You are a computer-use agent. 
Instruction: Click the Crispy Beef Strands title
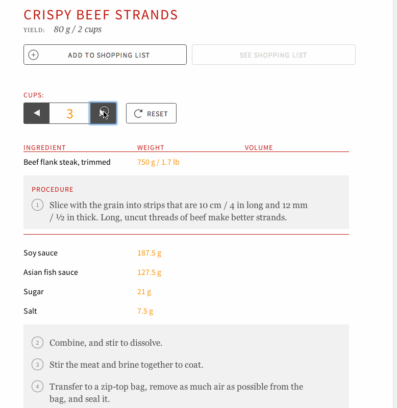[x=101, y=15]
